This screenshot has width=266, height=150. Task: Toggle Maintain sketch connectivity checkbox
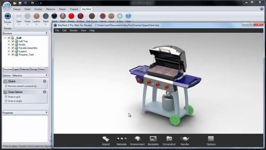(6, 86)
